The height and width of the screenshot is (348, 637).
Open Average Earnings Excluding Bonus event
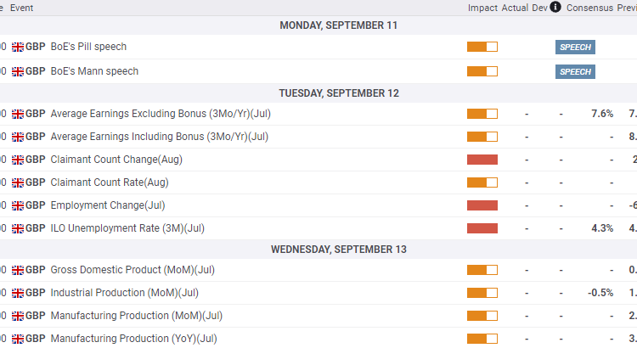[x=161, y=114]
